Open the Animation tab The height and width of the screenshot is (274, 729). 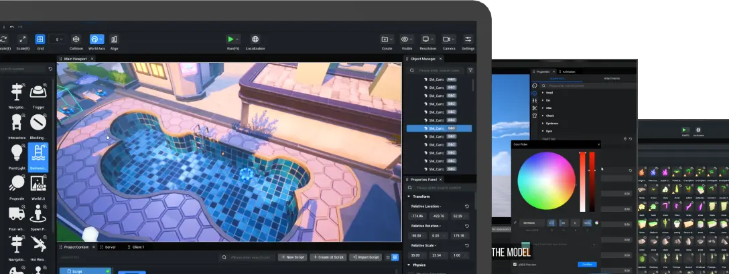[x=569, y=71]
